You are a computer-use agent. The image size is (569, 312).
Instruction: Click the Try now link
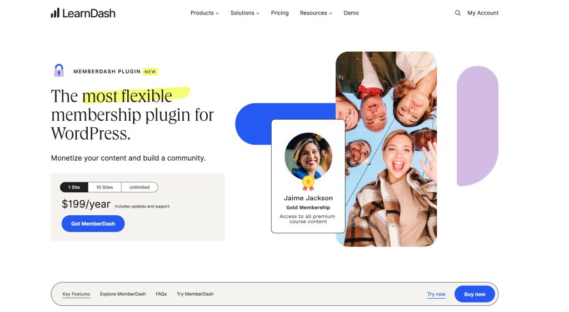[436, 294]
